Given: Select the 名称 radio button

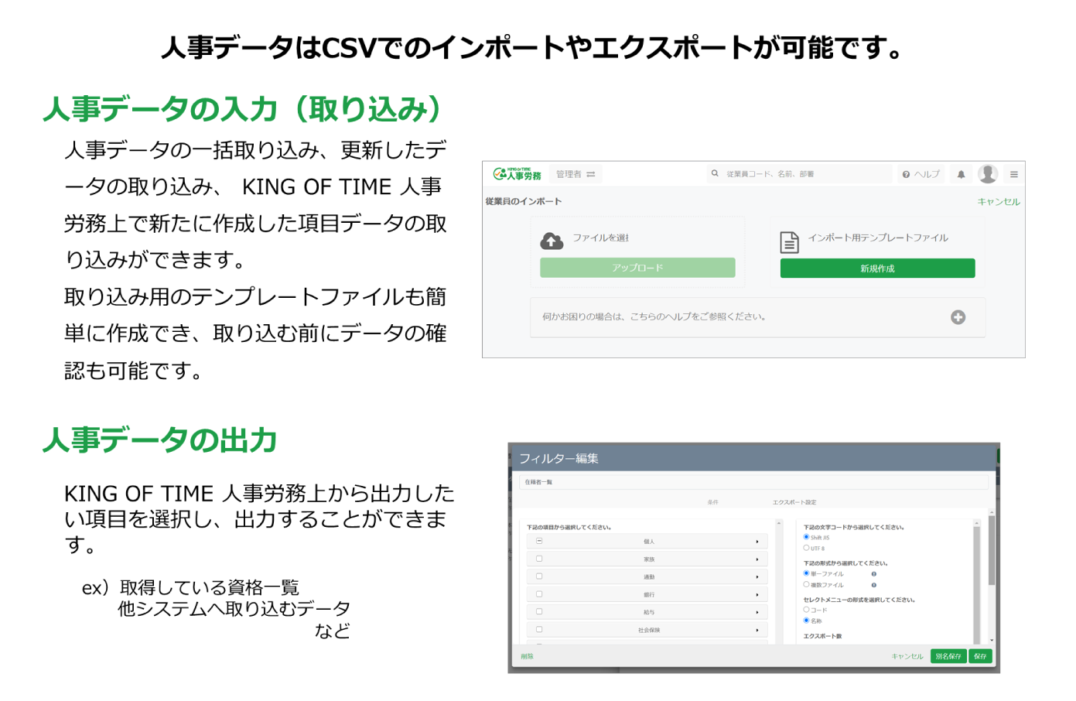Looking at the screenshot, I should 806,621.
